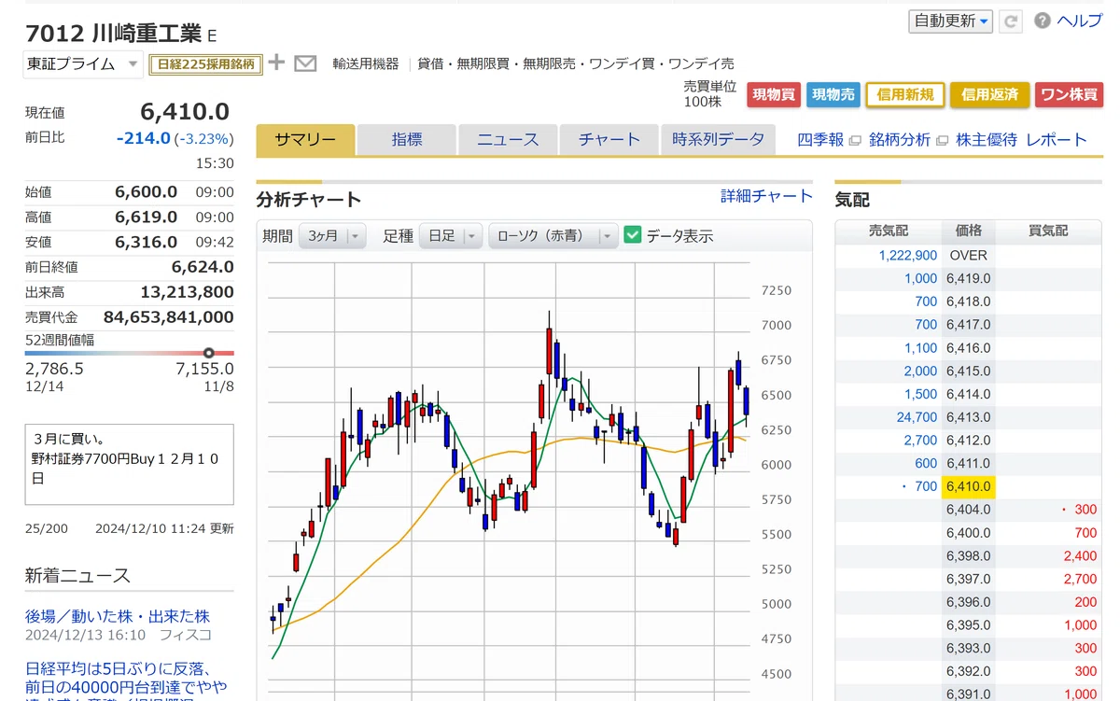Viewport: 1120px width, 701px height.
Task: Open the チャート tab
Action: tap(609, 140)
